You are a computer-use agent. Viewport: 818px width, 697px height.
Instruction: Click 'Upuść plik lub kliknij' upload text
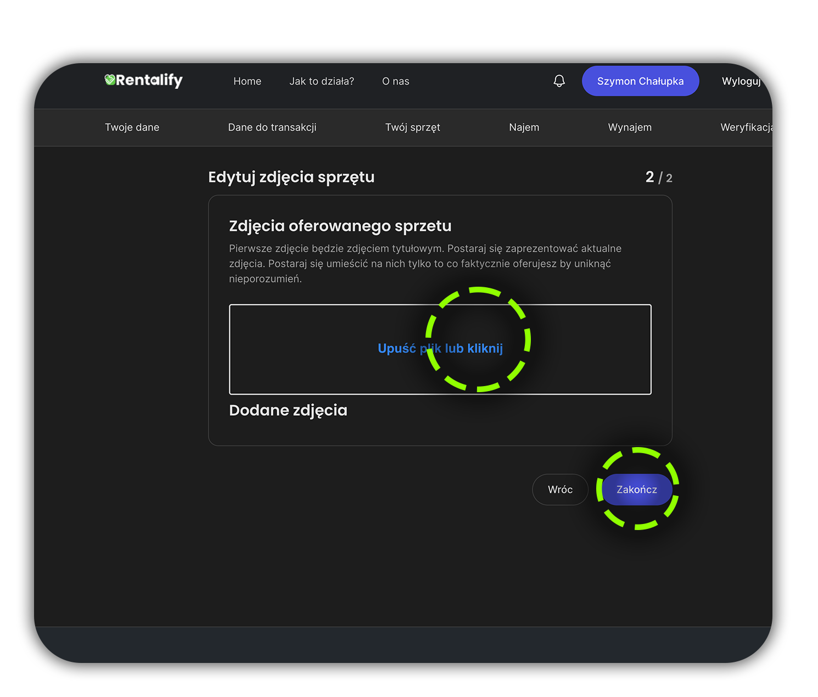click(x=440, y=349)
